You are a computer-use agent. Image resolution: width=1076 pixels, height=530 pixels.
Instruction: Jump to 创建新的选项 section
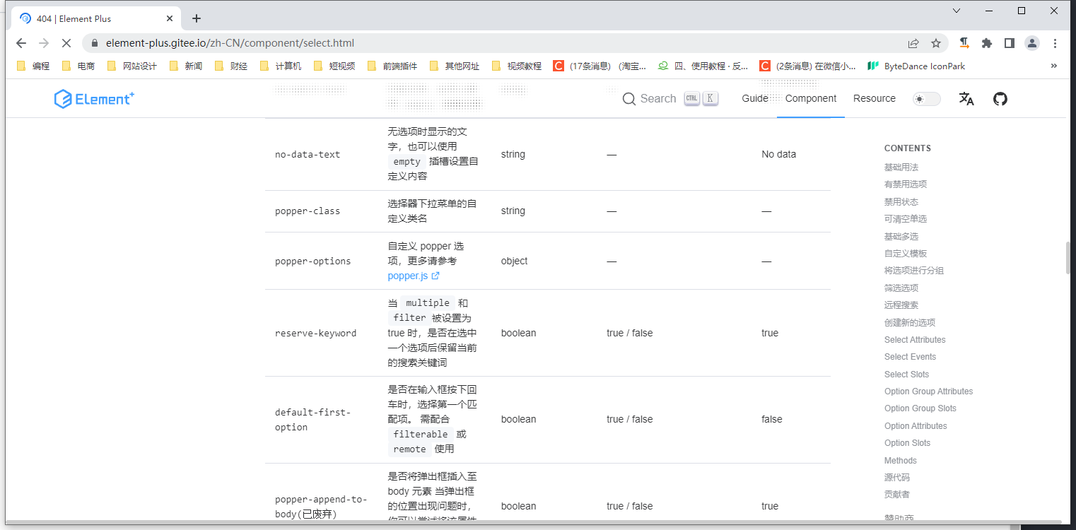pyautogui.click(x=910, y=323)
